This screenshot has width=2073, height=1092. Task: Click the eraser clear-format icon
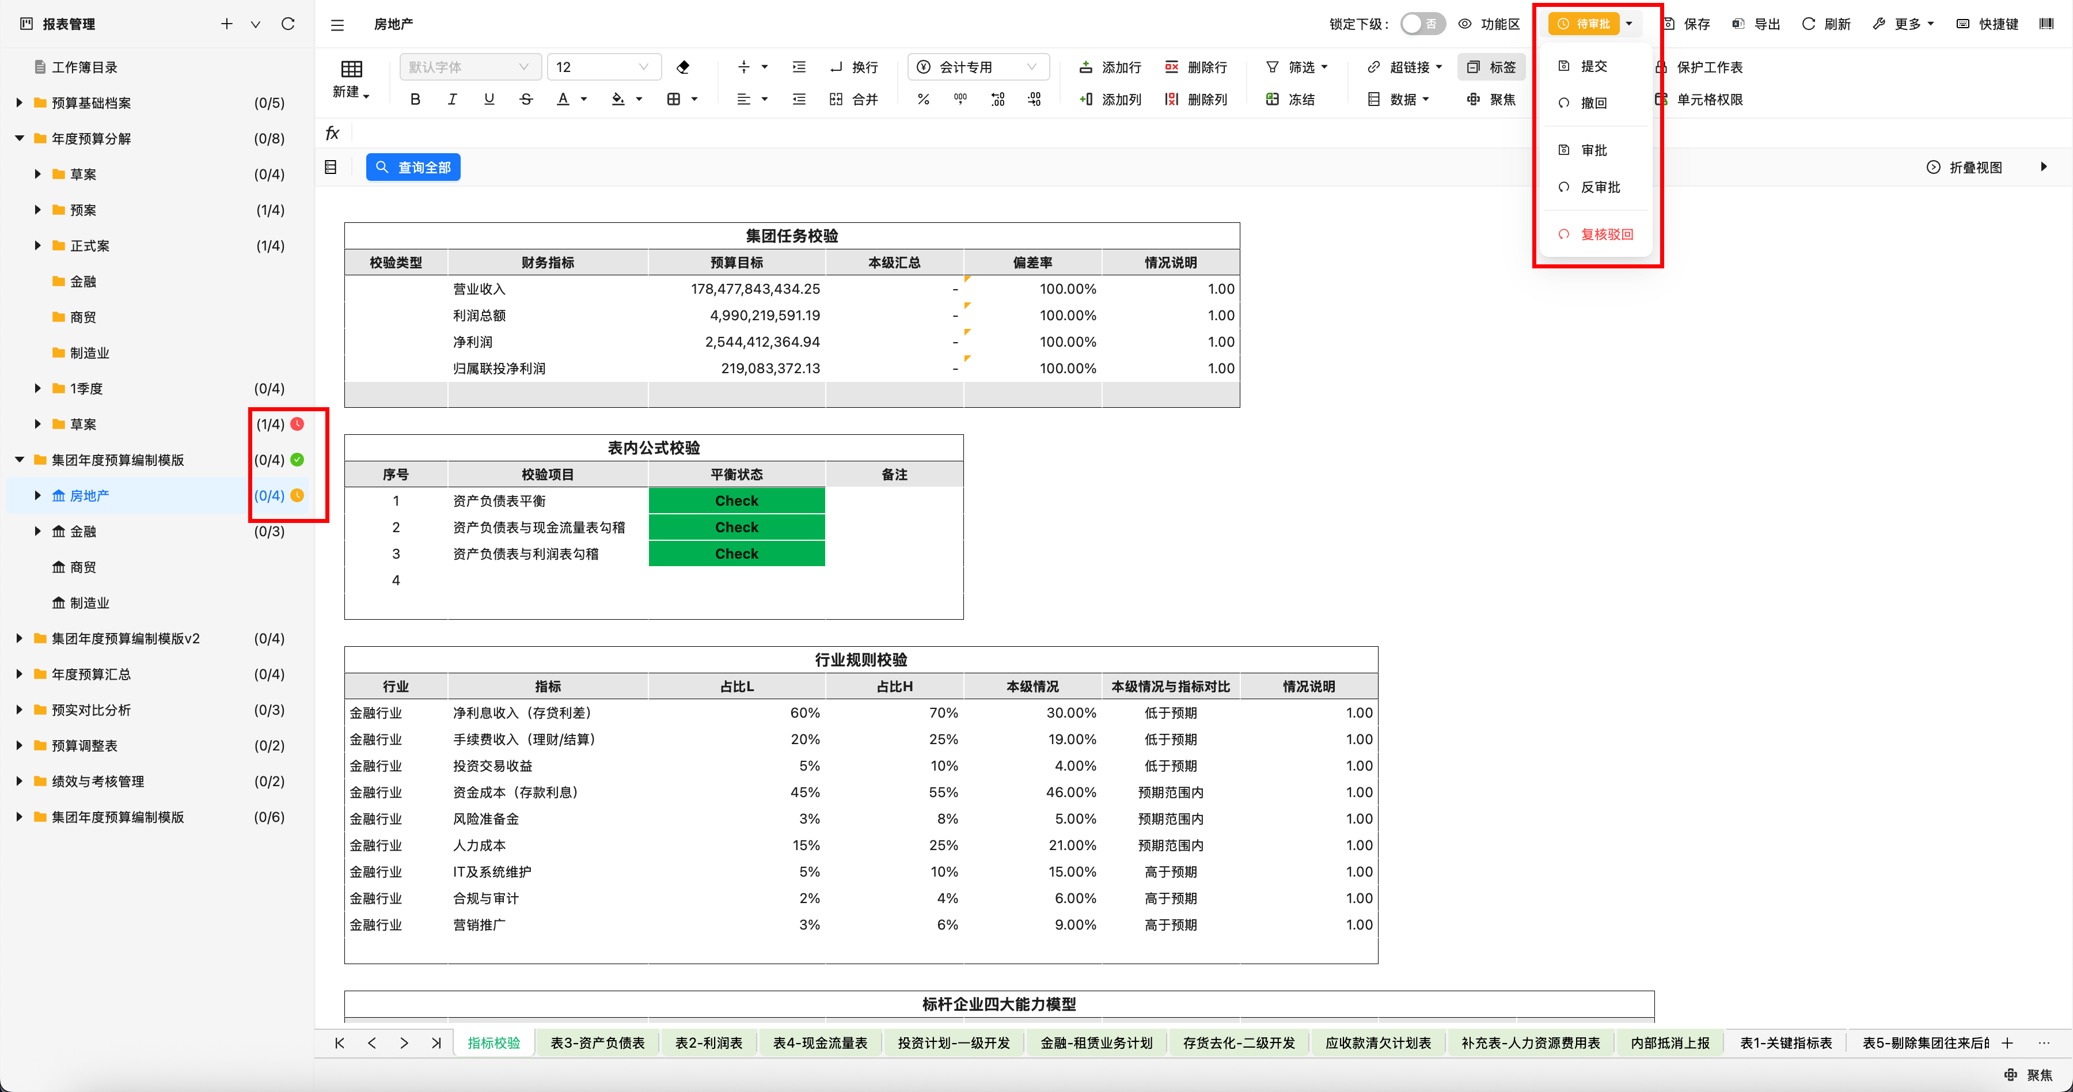683,67
